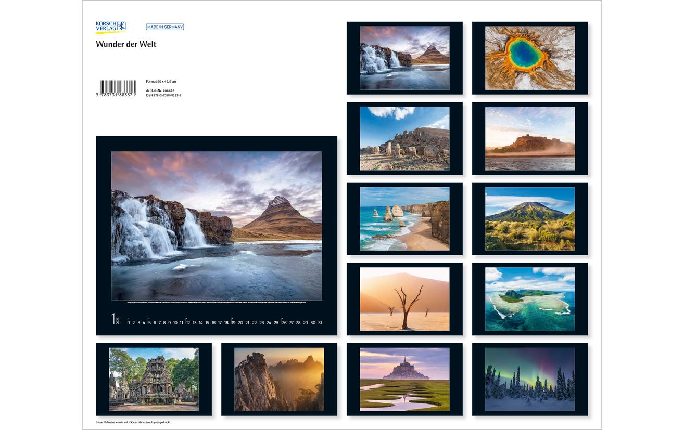Open the large January waterfall image

[217, 226]
